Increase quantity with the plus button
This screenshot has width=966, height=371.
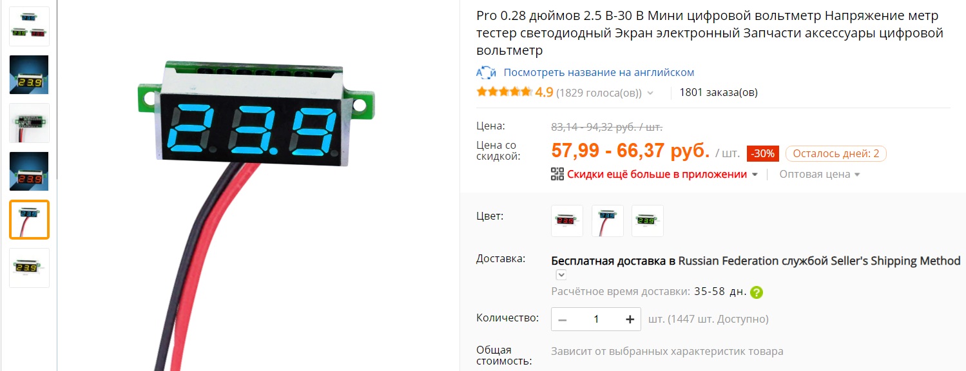[x=630, y=319]
